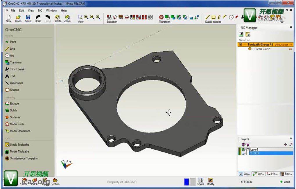
Task: Open the Styles button
Action: point(201,182)
